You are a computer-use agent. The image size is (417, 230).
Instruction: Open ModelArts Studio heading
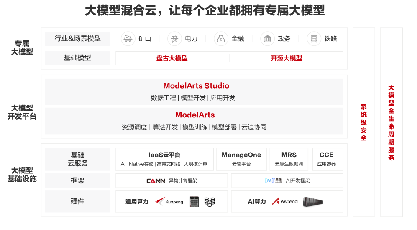[196, 86]
